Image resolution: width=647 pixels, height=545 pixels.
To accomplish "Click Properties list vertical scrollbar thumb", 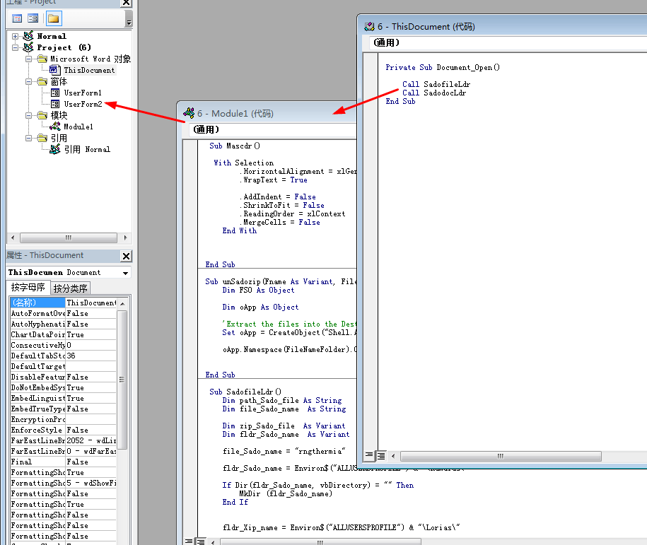I will click(x=122, y=380).
